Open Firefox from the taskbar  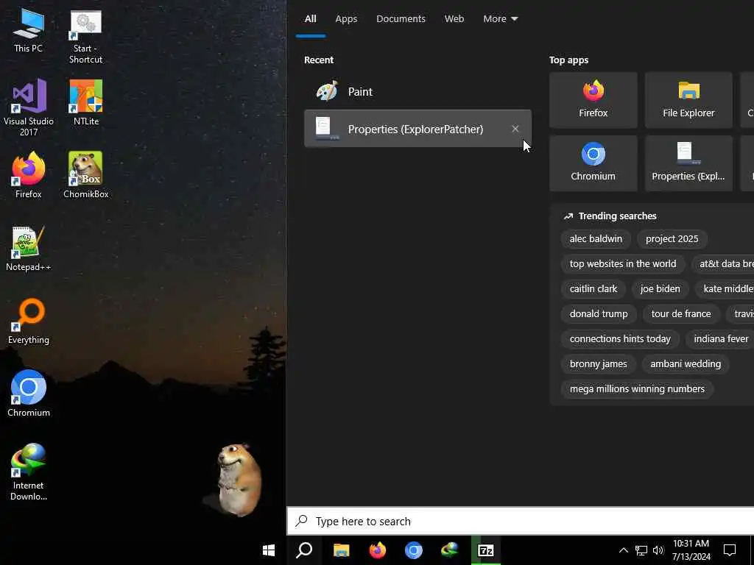[x=378, y=550]
